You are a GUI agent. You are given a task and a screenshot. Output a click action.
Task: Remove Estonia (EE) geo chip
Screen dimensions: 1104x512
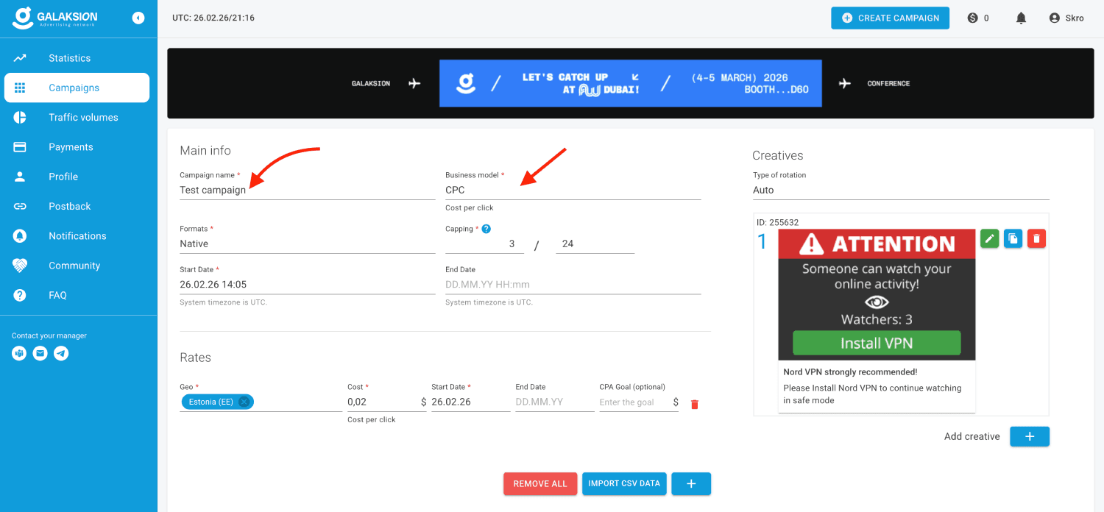click(244, 402)
